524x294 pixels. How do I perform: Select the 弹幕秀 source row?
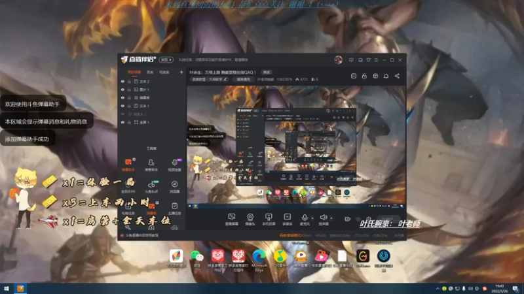[152, 97]
